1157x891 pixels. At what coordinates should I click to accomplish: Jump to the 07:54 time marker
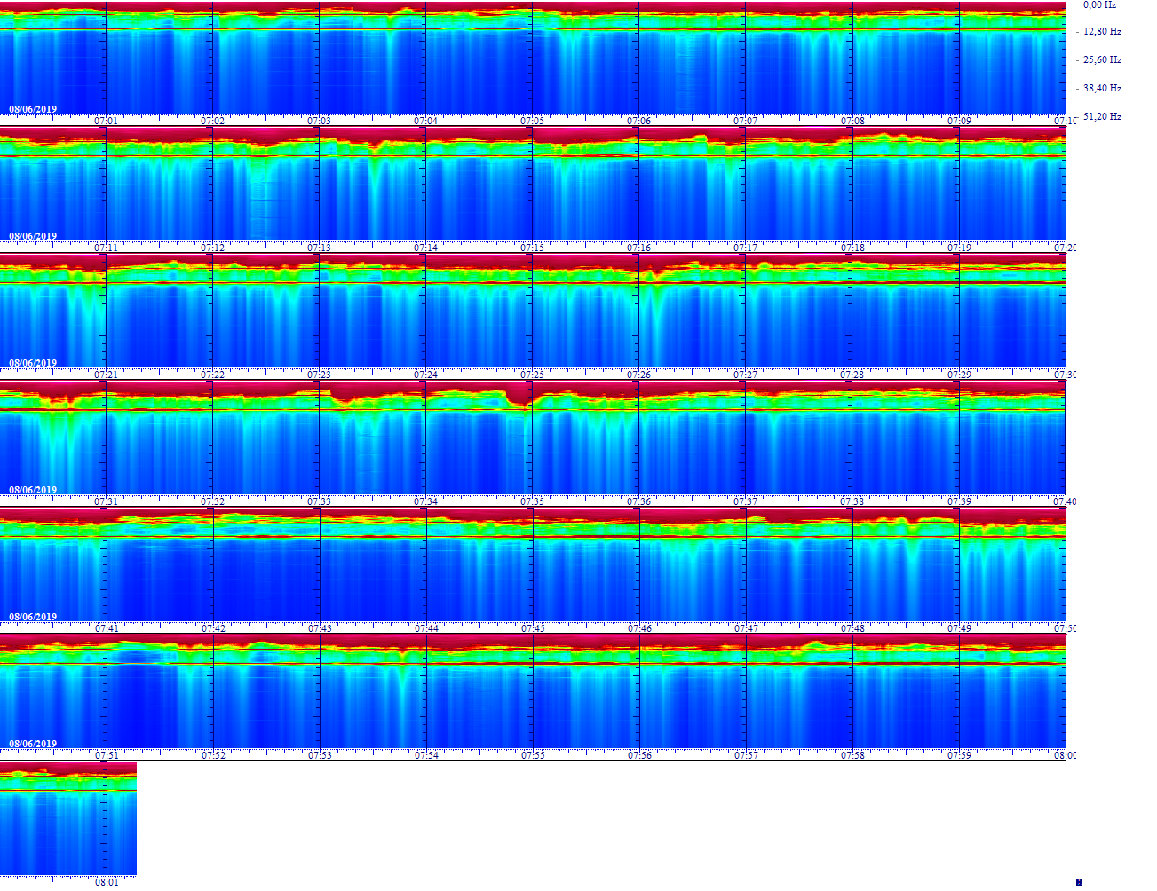pyautogui.click(x=426, y=755)
